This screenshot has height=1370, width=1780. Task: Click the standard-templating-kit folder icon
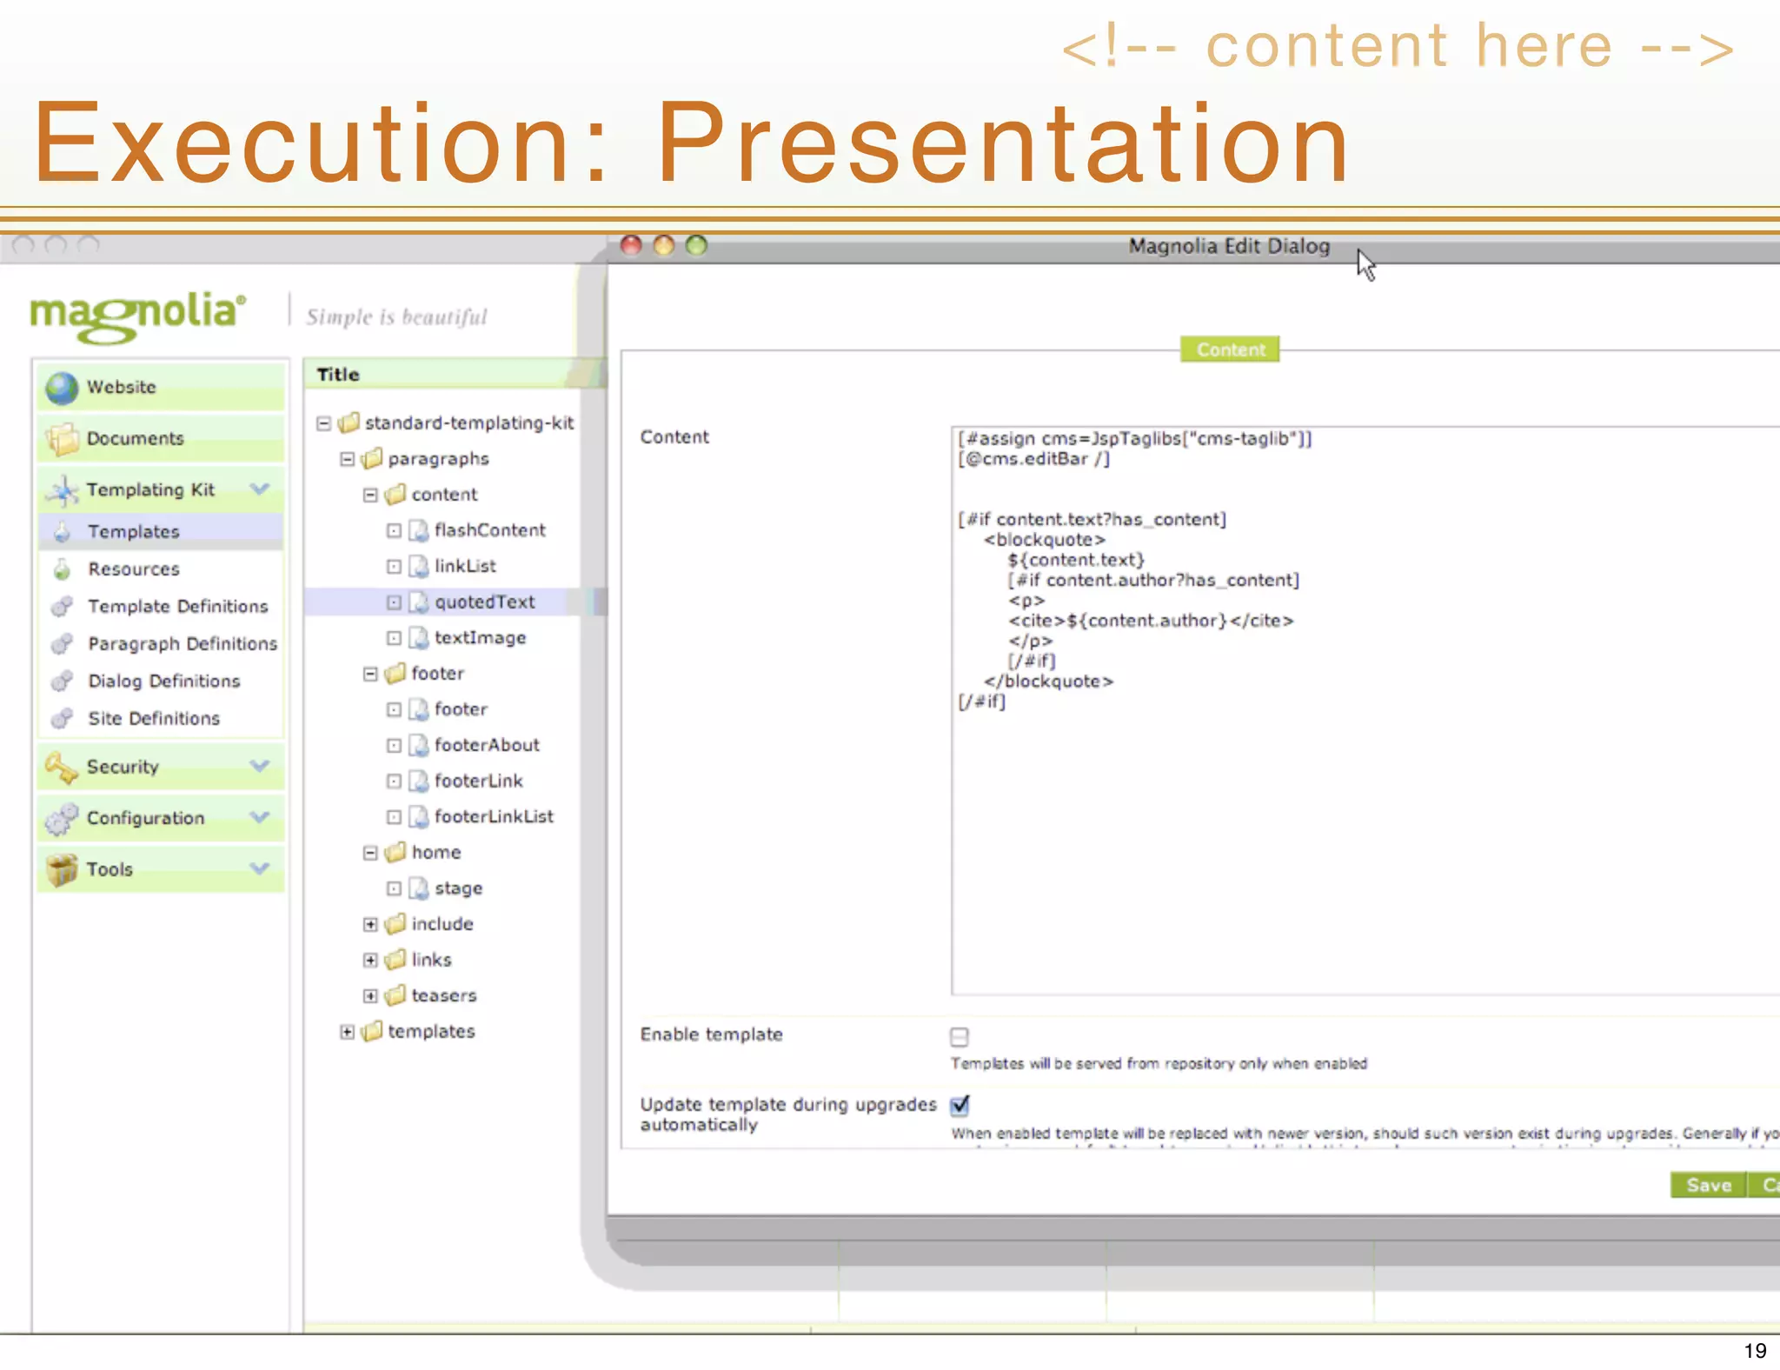coord(349,422)
